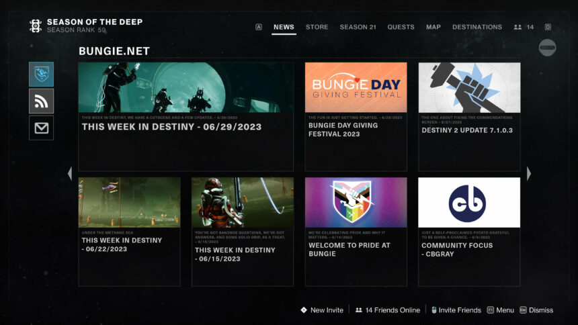Image resolution: width=578 pixels, height=325 pixels.
Task: Click the Menu button at the bottom
Action: [501, 310]
